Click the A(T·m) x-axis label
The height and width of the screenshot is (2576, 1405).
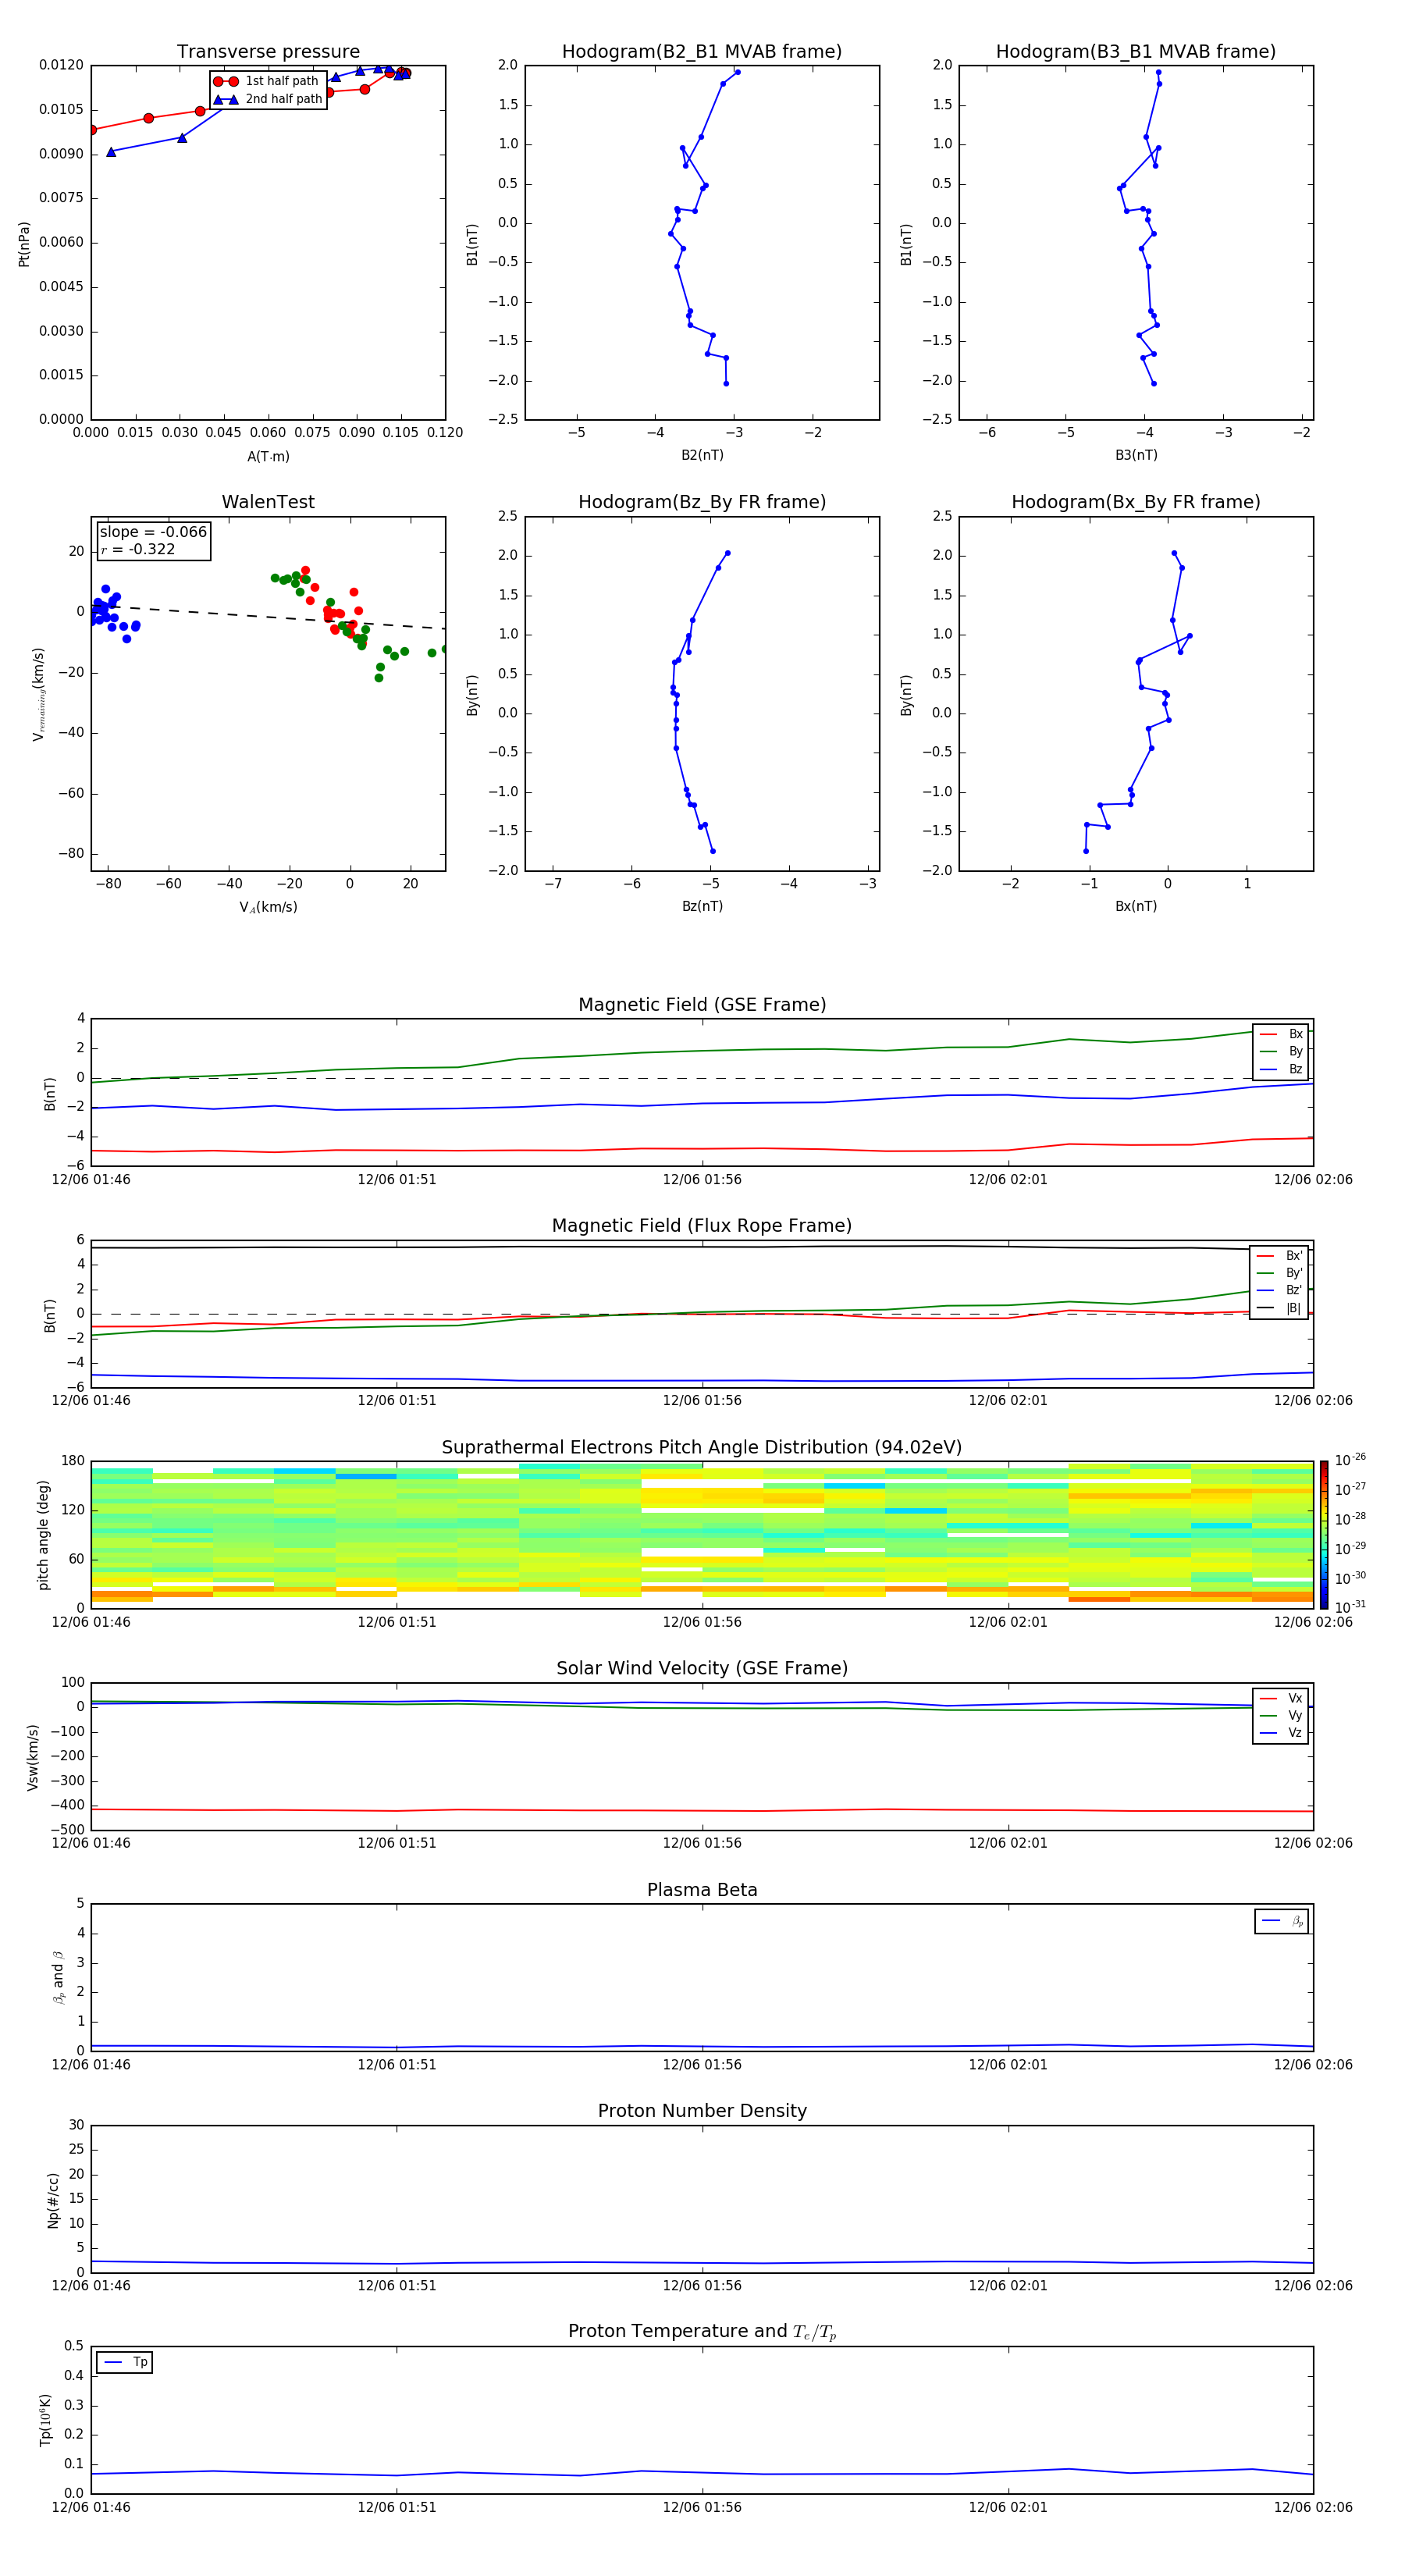tap(268, 457)
